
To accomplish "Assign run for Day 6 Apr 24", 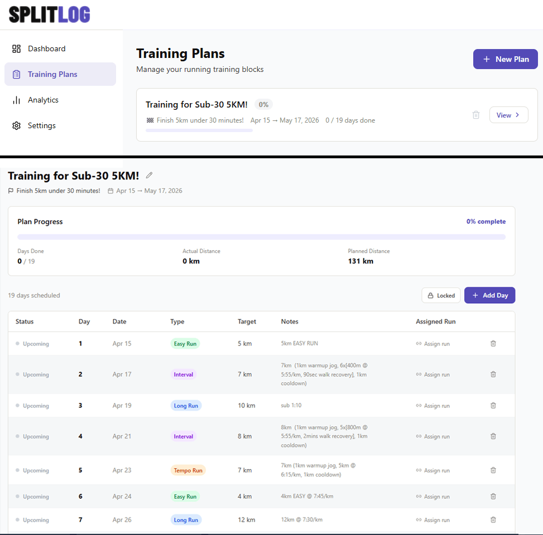I will coord(433,497).
